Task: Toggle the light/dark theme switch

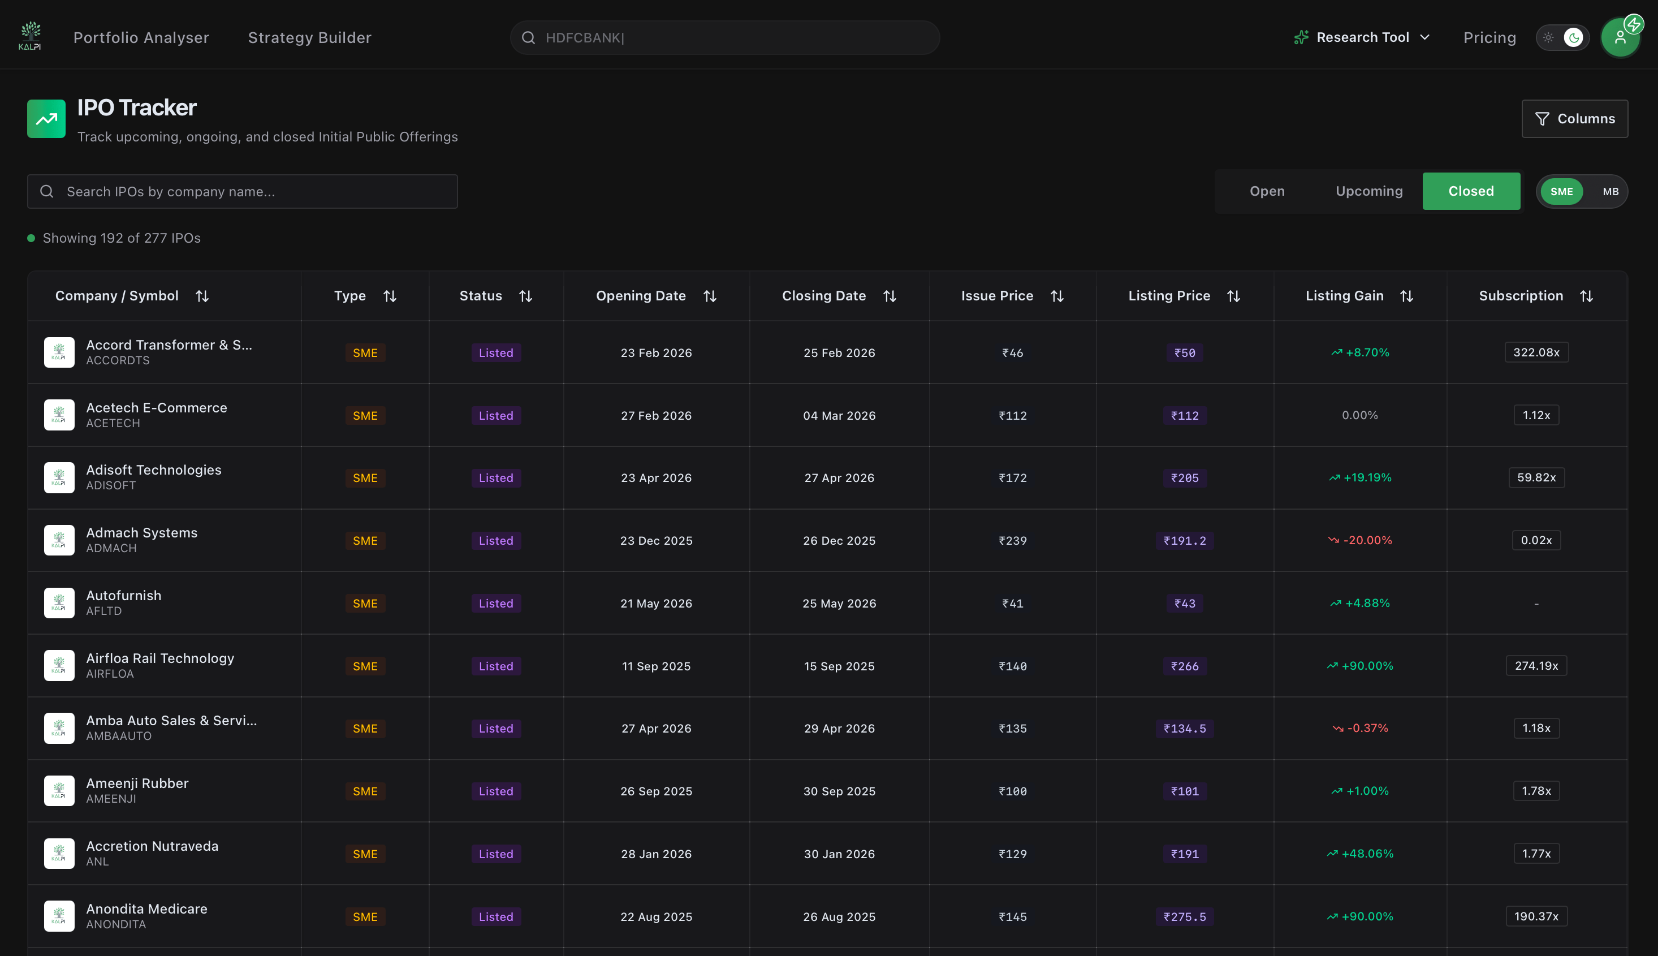Action: 1562,37
